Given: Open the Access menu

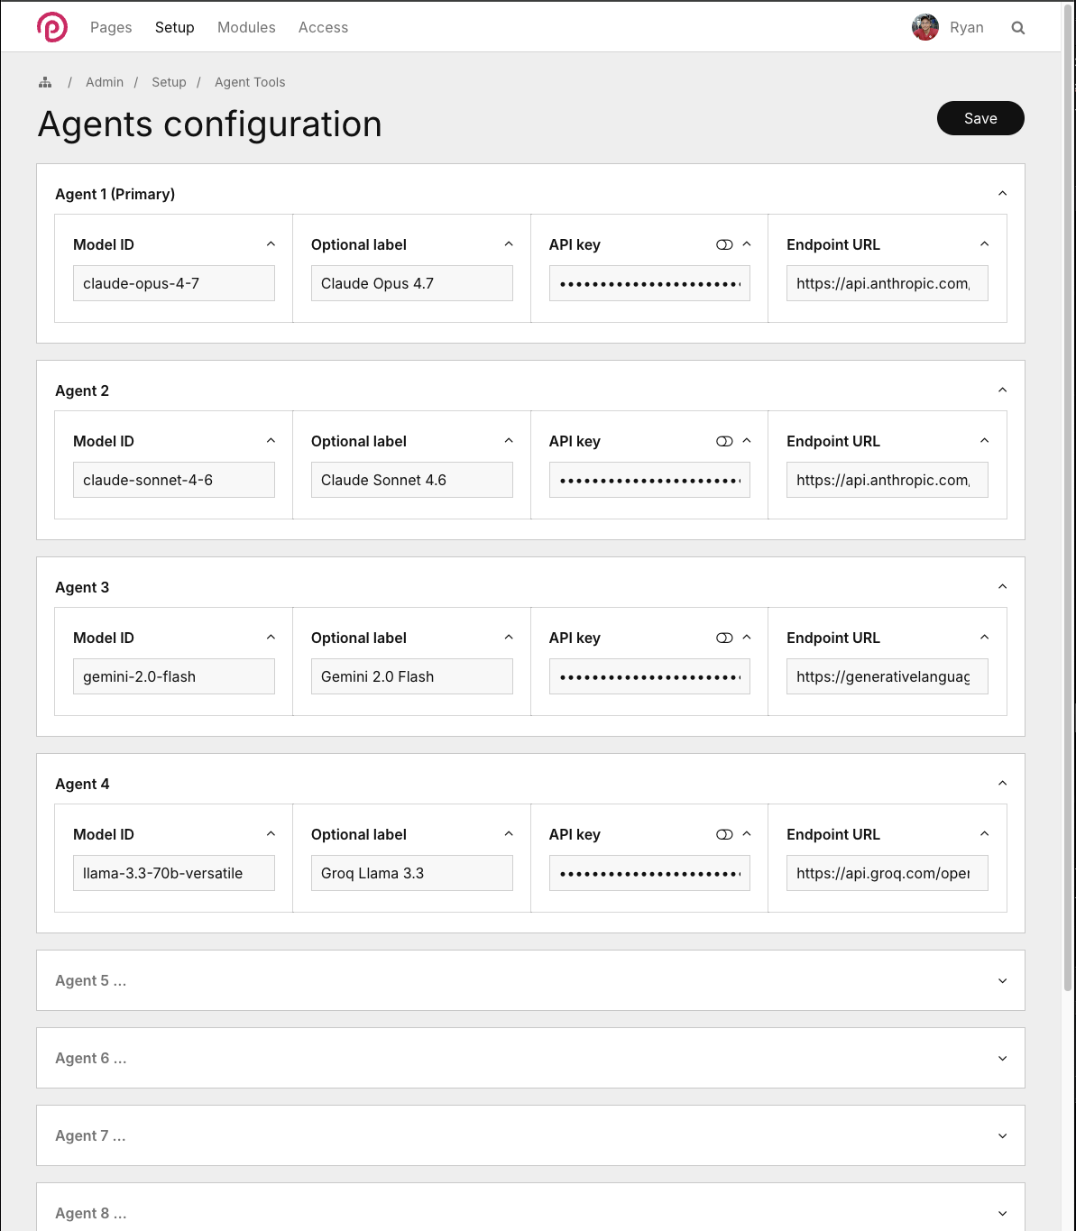Looking at the screenshot, I should pos(323,27).
